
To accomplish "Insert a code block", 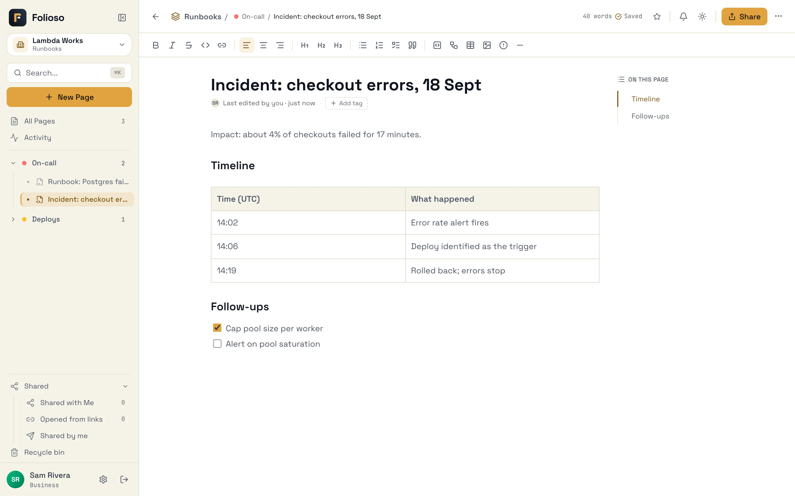I will pyautogui.click(x=437, y=45).
